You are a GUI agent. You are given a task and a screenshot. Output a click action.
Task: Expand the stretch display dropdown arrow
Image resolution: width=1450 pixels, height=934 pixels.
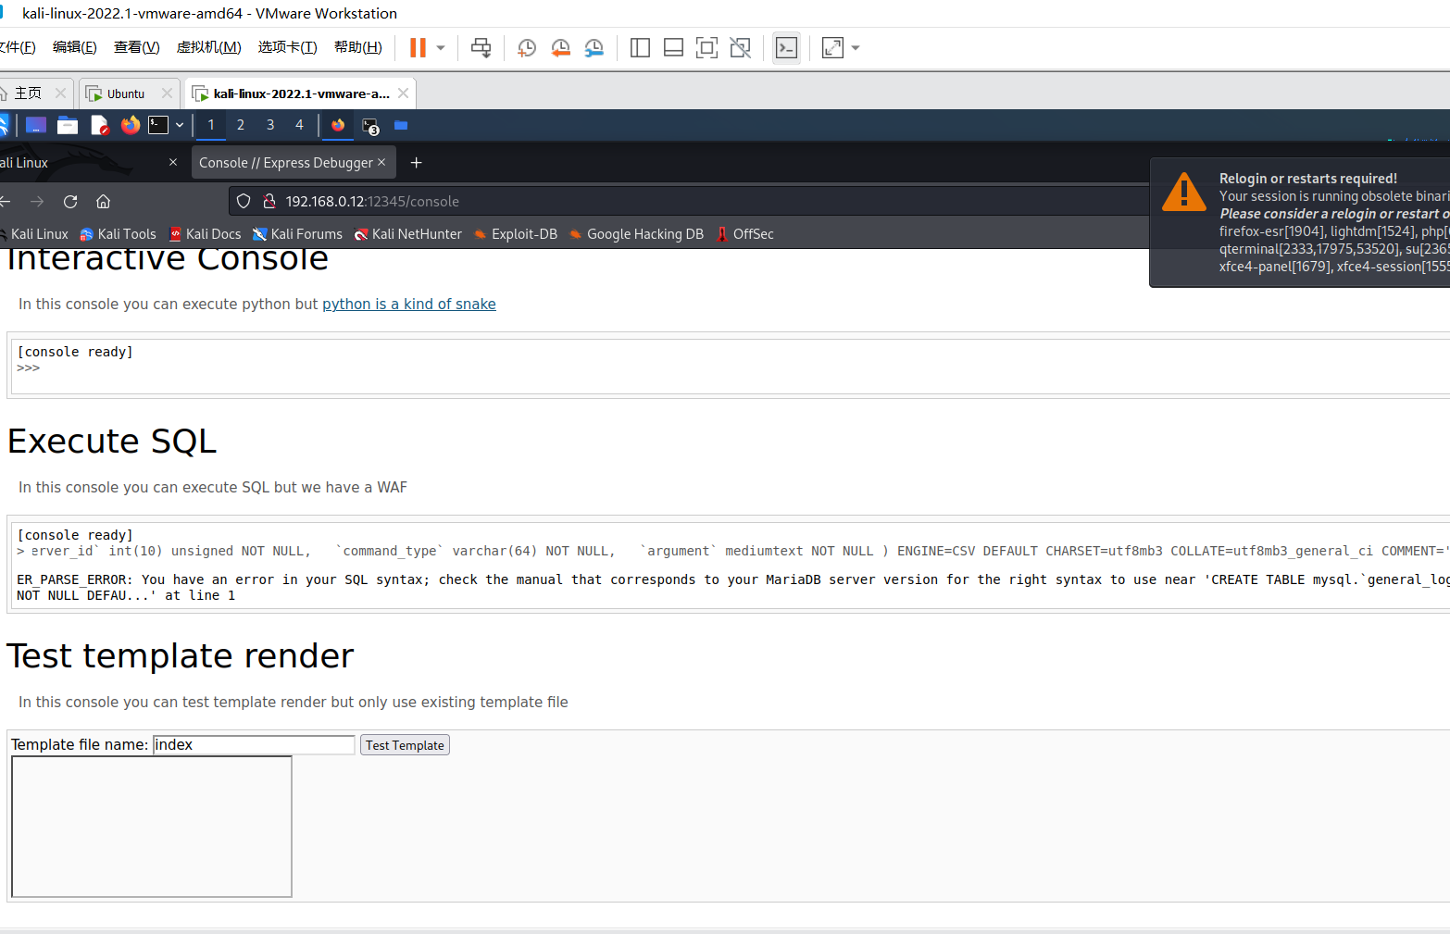coord(856,48)
